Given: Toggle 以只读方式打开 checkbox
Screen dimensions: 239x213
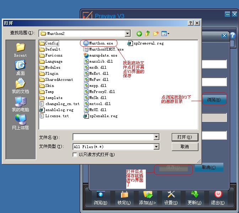Looking at the screenshot, I should [75, 155].
